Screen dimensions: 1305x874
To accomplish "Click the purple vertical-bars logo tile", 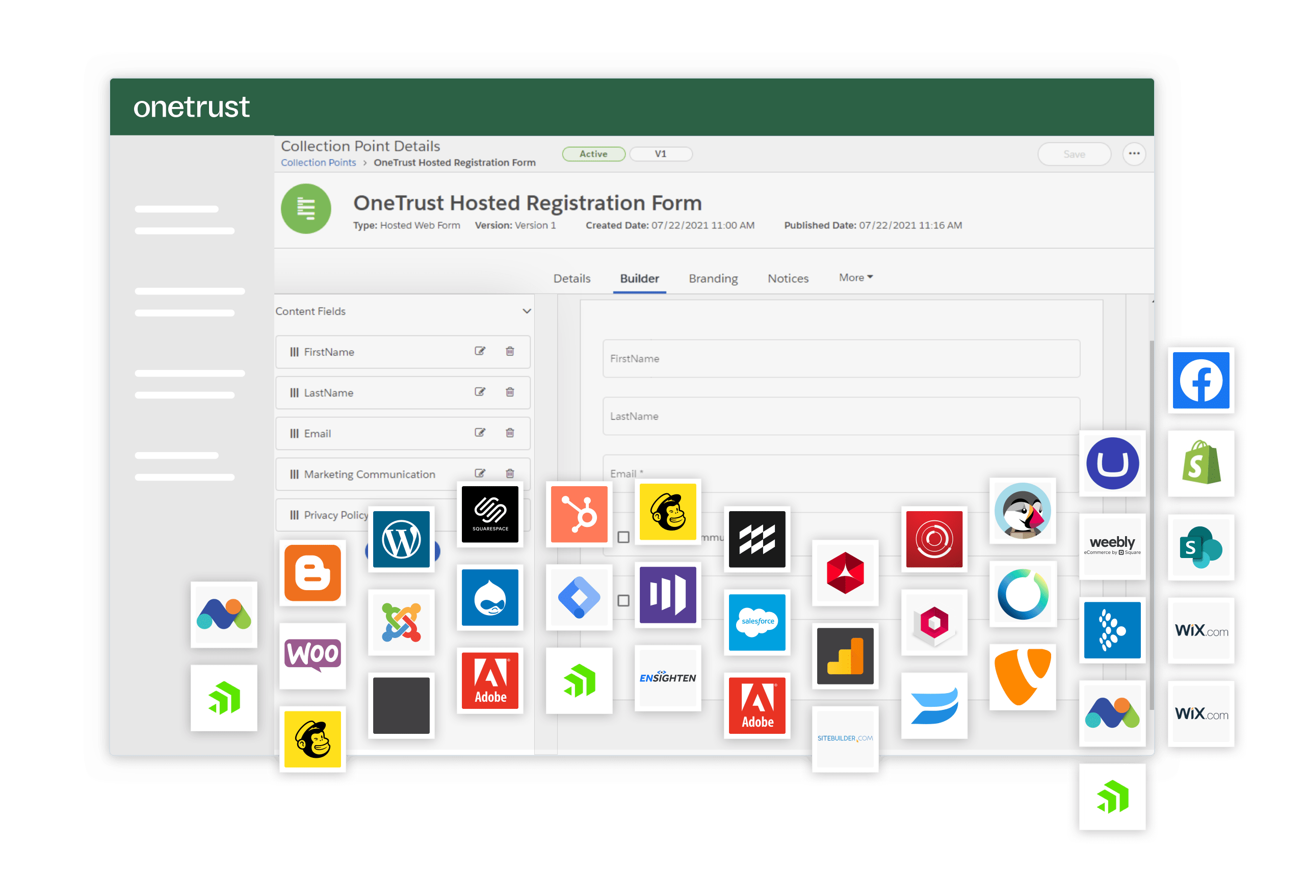I will (667, 595).
